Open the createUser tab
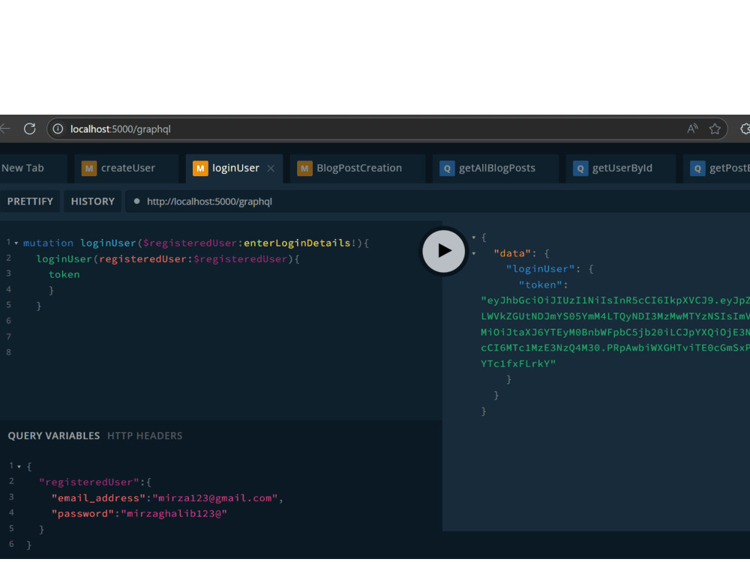Viewport: 750px width, 562px height. 126,168
